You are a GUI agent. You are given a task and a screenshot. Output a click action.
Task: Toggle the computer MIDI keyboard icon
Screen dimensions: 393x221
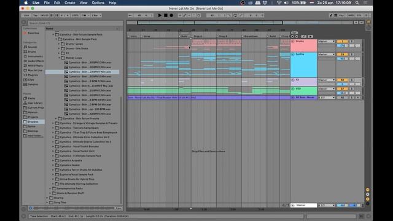(x=336, y=15)
